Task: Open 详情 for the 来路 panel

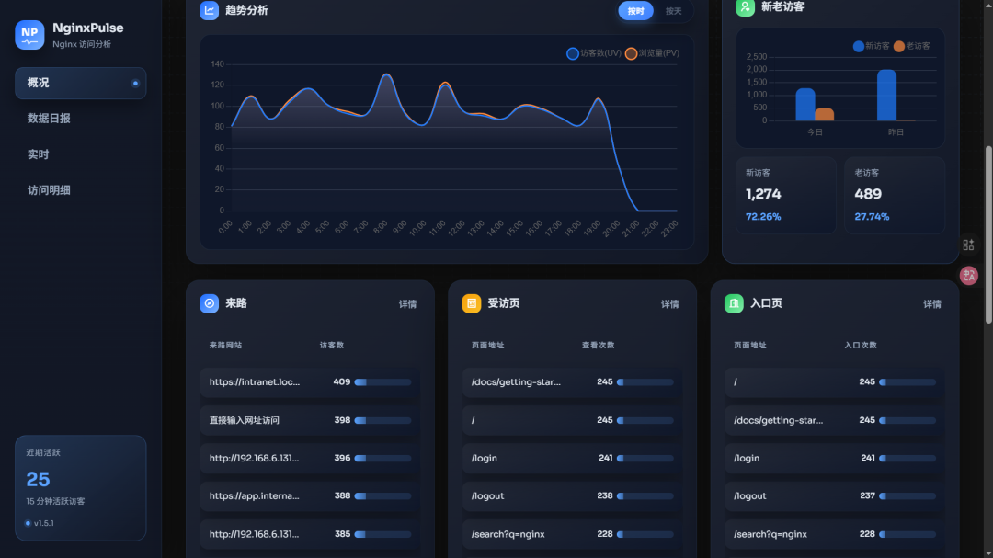Action: [x=407, y=304]
